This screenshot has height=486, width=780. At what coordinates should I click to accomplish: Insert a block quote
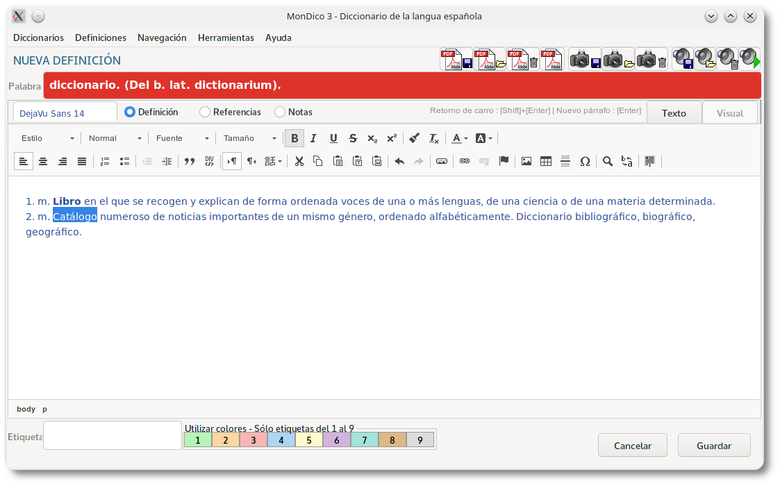(x=190, y=161)
